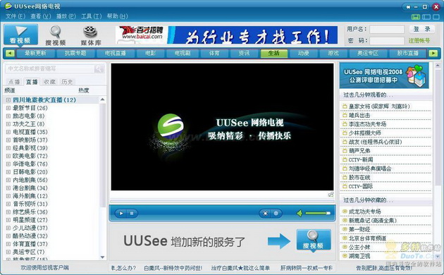Open the 搜视频 search video icon in toolbar
Viewport: 444px width, 275px height.
coord(56,35)
